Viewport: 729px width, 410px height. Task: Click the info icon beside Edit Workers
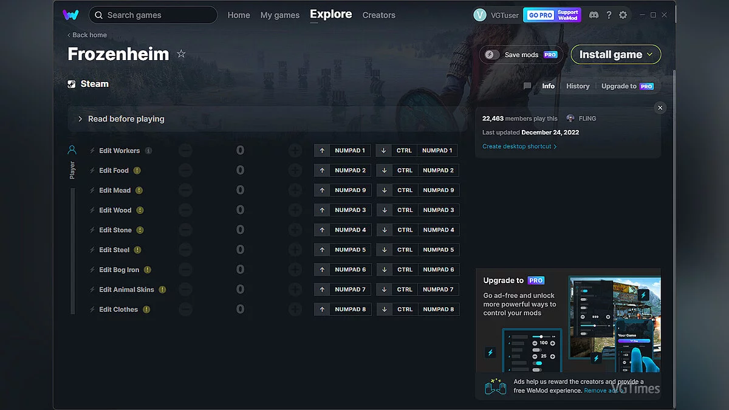coord(148,151)
